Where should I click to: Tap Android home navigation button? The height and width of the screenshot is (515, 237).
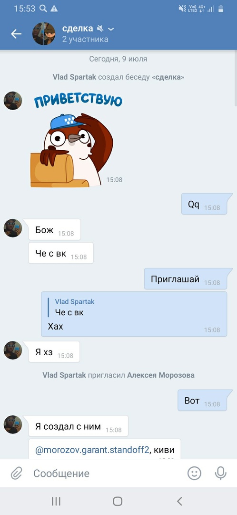coord(118,501)
